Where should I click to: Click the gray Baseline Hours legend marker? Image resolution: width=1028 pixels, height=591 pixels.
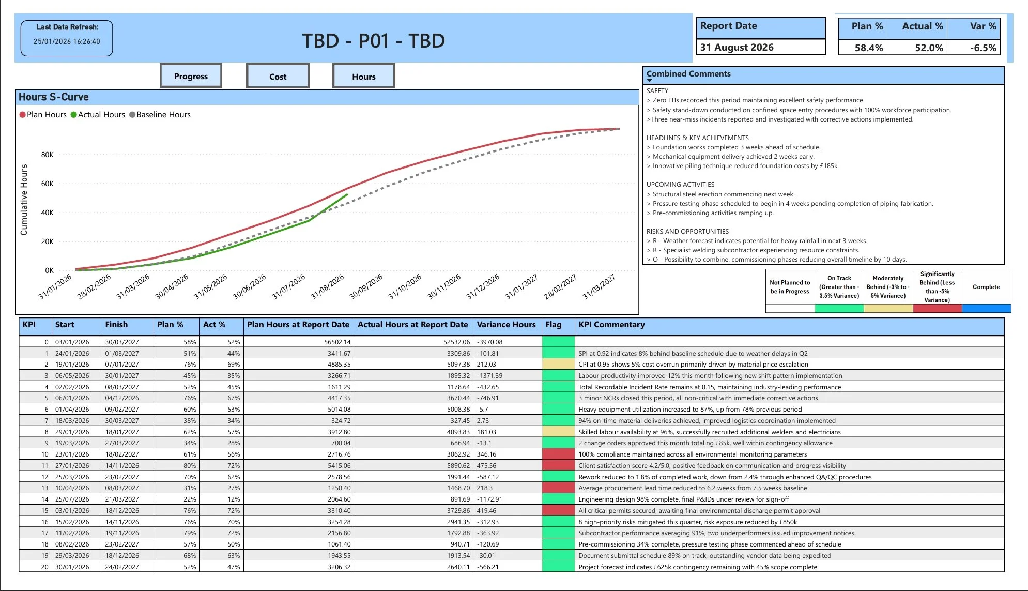(x=132, y=114)
